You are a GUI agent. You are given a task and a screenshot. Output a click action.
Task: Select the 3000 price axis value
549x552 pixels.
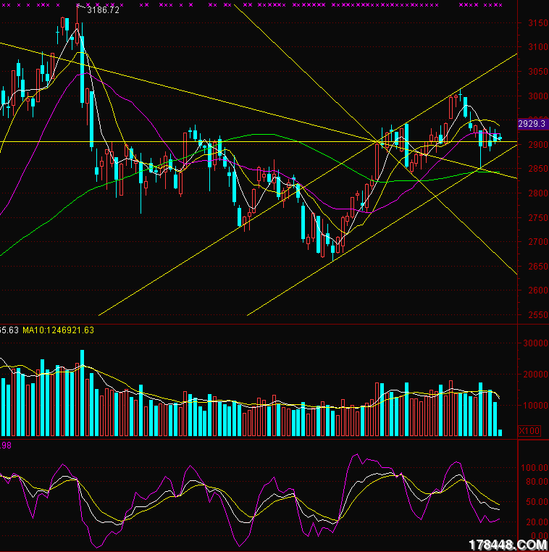click(x=538, y=96)
